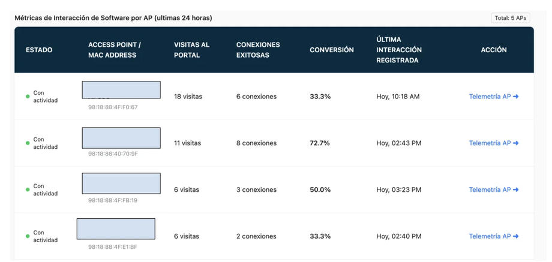This screenshot has height=262, width=552.
Task: Select MAC address 98:18:88:4F:F0:67
Action: point(113,107)
